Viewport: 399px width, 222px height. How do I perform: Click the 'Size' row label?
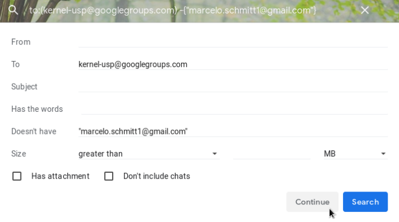pos(19,154)
